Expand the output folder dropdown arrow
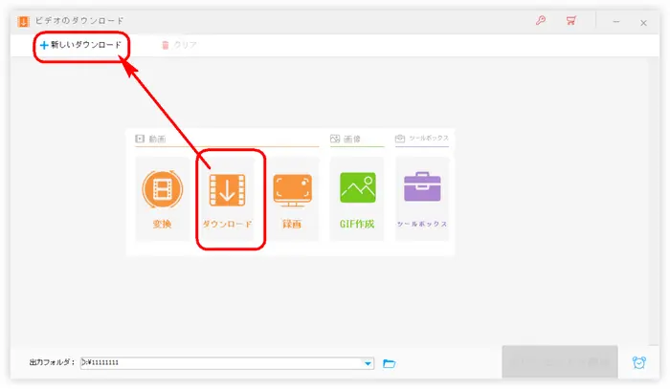Screen dimensions: 670x389 click(x=368, y=363)
